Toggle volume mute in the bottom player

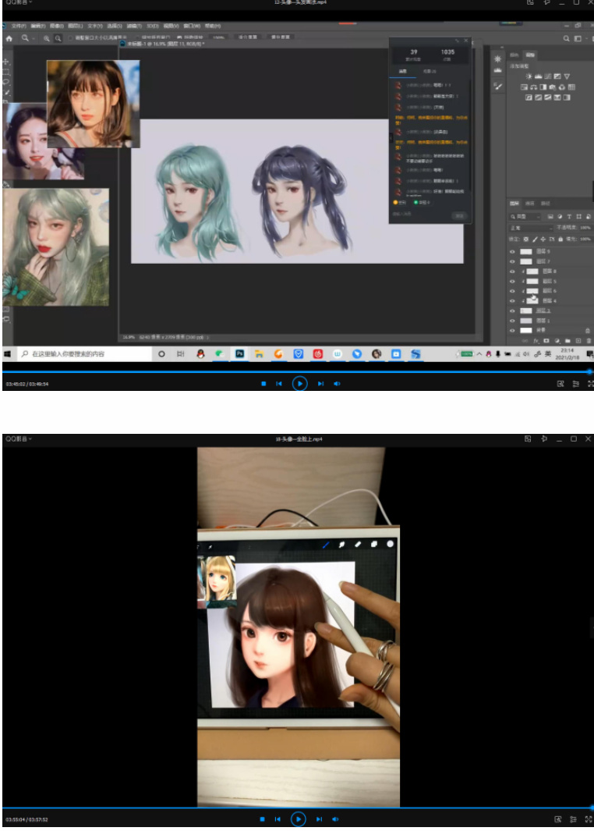(x=336, y=819)
